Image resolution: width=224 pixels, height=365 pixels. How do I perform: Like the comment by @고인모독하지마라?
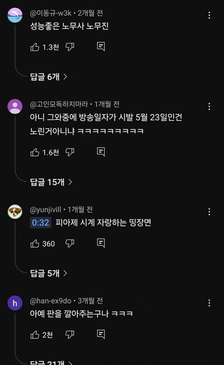coord(35,152)
